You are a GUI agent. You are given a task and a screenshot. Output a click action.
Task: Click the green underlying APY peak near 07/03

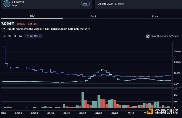[x=103, y=69]
